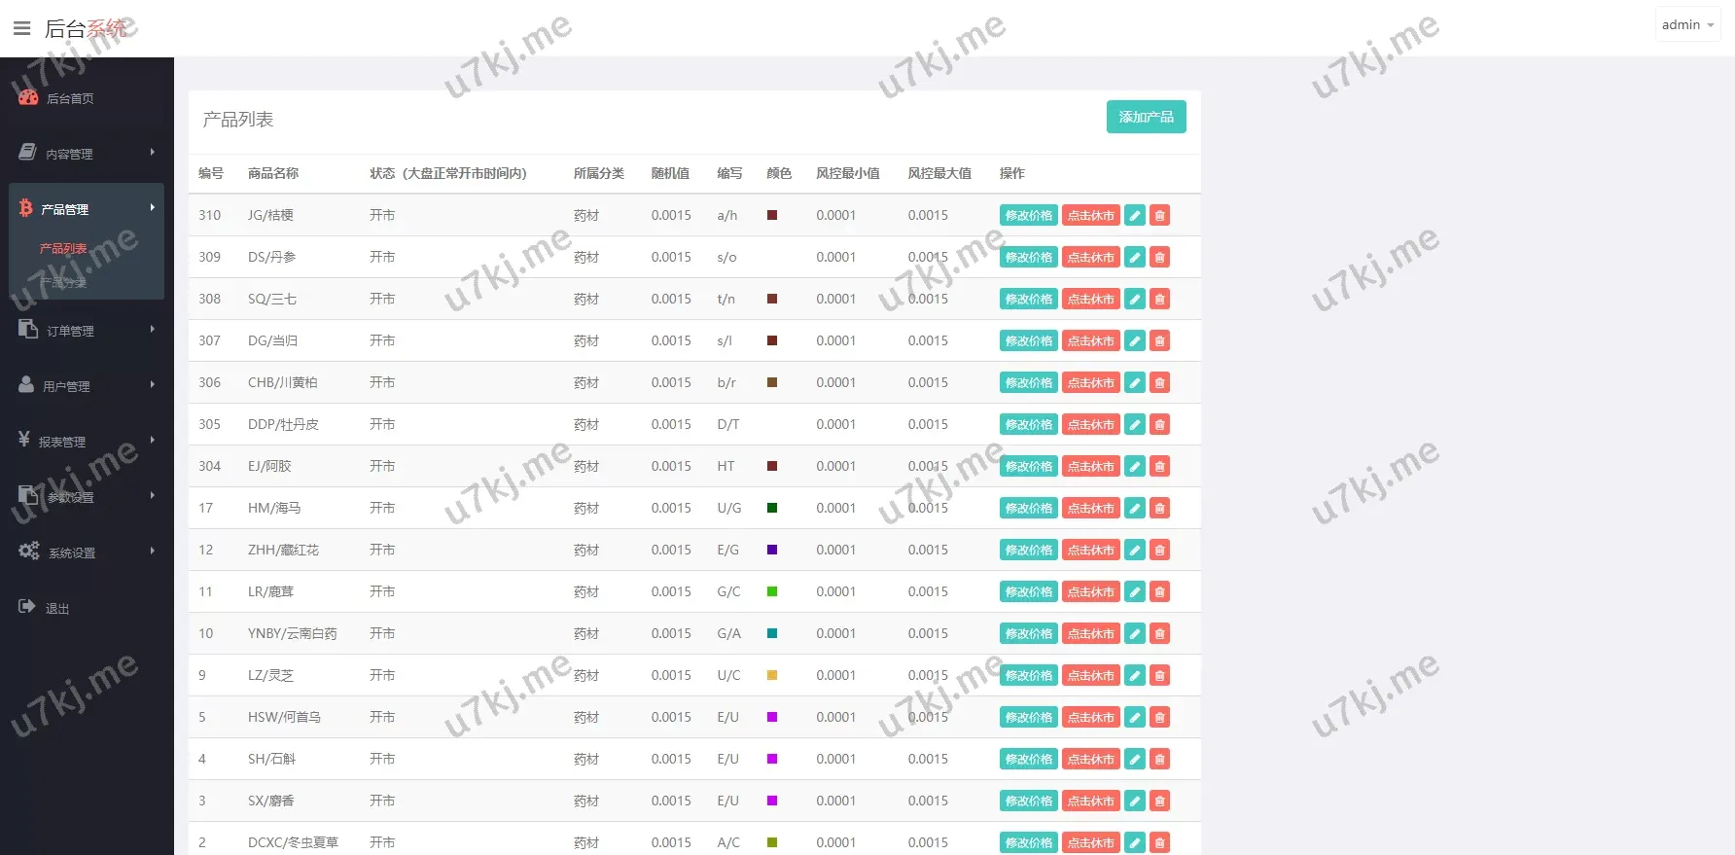Click the green color swatch for LR/鹿茸
The width and height of the screenshot is (1735, 855).
tap(772, 591)
